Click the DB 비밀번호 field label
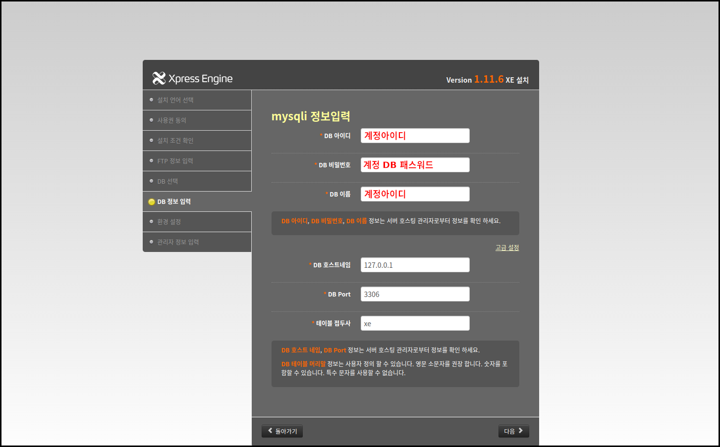The width and height of the screenshot is (720, 447). (x=334, y=165)
